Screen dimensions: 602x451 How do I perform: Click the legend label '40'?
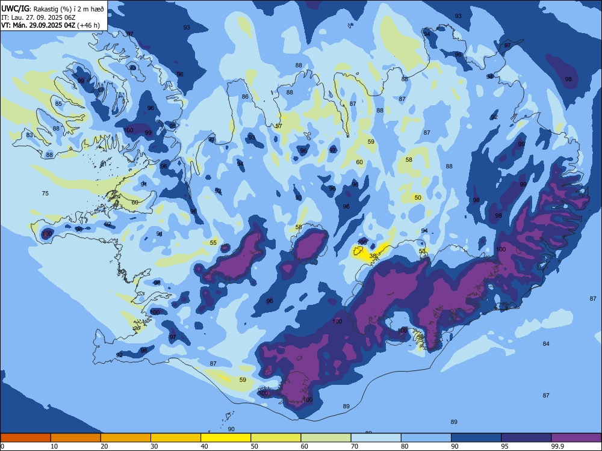pyautogui.click(x=204, y=446)
